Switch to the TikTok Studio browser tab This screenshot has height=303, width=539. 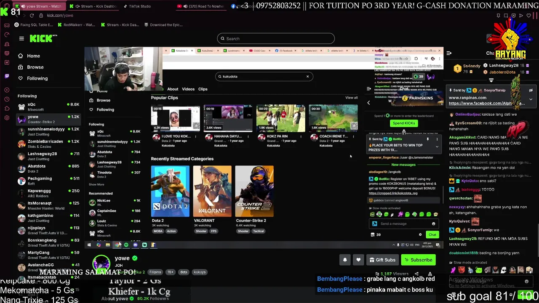click(x=139, y=6)
